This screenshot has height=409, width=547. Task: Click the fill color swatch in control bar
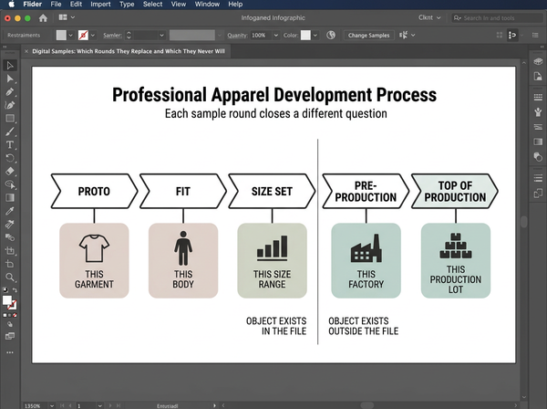click(x=61, y=35)
